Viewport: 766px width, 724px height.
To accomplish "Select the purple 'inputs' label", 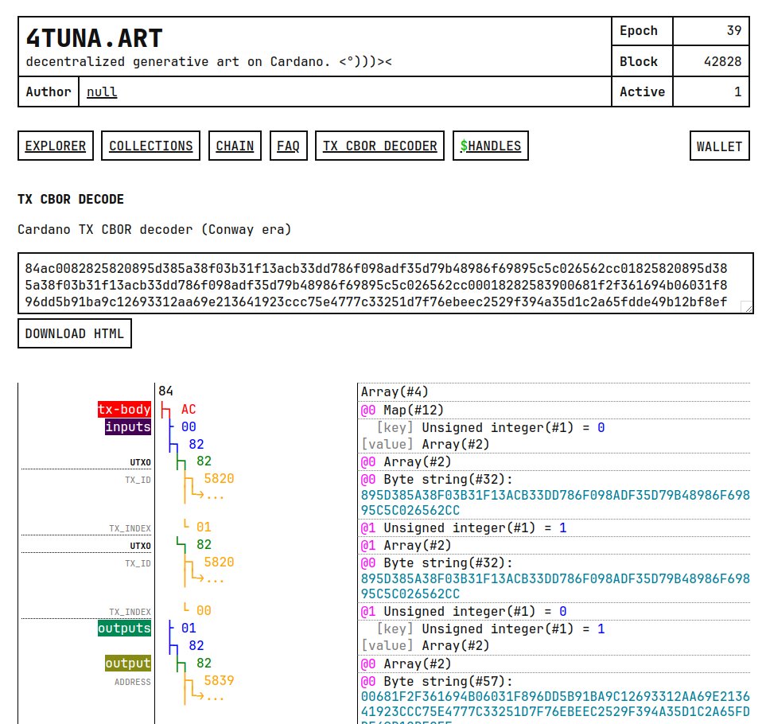I will pos(128,427).
